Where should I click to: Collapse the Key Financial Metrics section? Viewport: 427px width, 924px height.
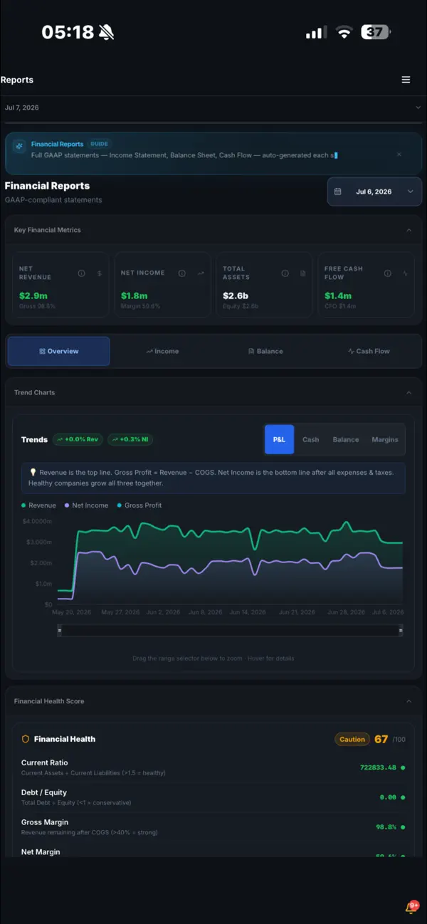click(x=408, y=230)
